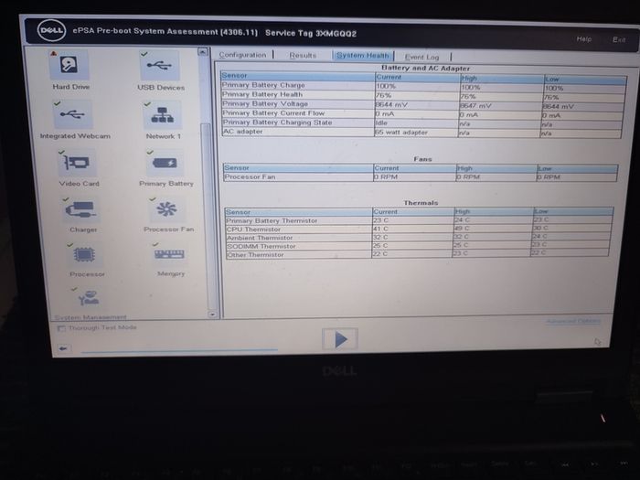Click device list scroll up arrow
Screen dimensions: 640x480
202,52
